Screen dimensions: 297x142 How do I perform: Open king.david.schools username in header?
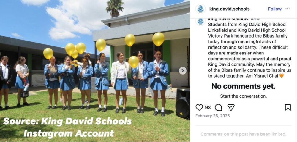coord(229,9)
